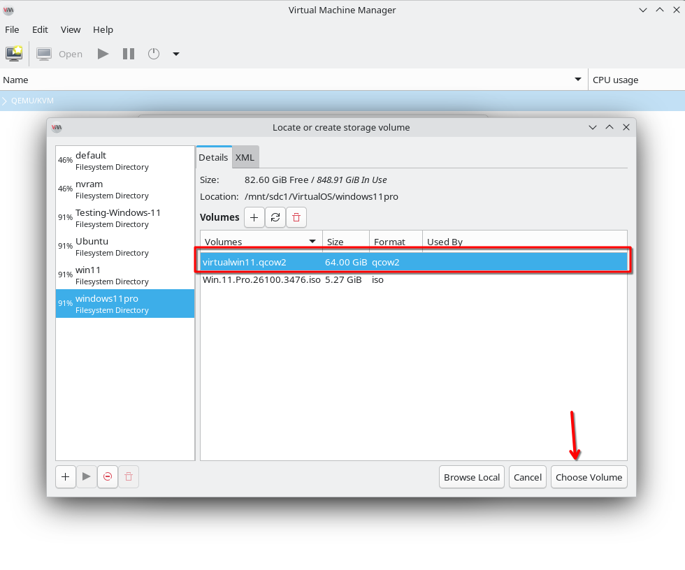Maximize the Virtual Machine Manager window

click(x=660, y=10)
